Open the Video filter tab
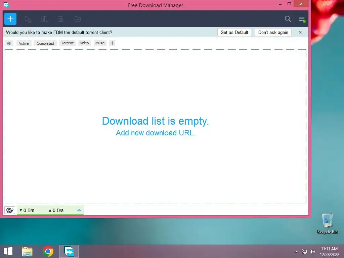 (84, 43)
